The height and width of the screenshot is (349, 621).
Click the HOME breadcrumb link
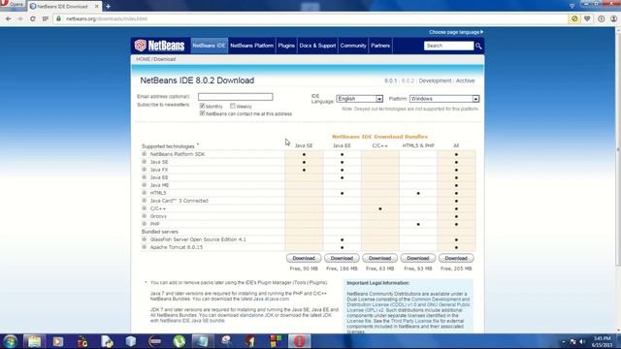(143, 59)
